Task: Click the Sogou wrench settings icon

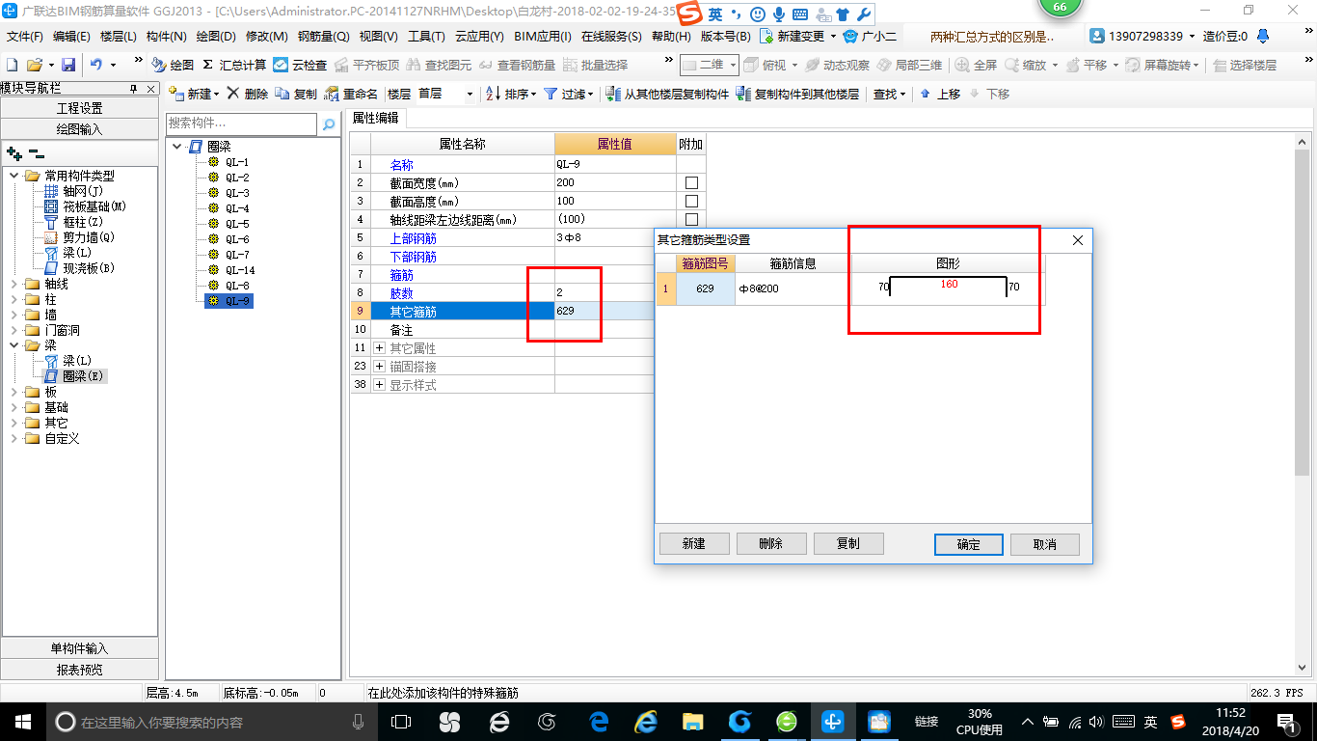Action: [863, 14]
